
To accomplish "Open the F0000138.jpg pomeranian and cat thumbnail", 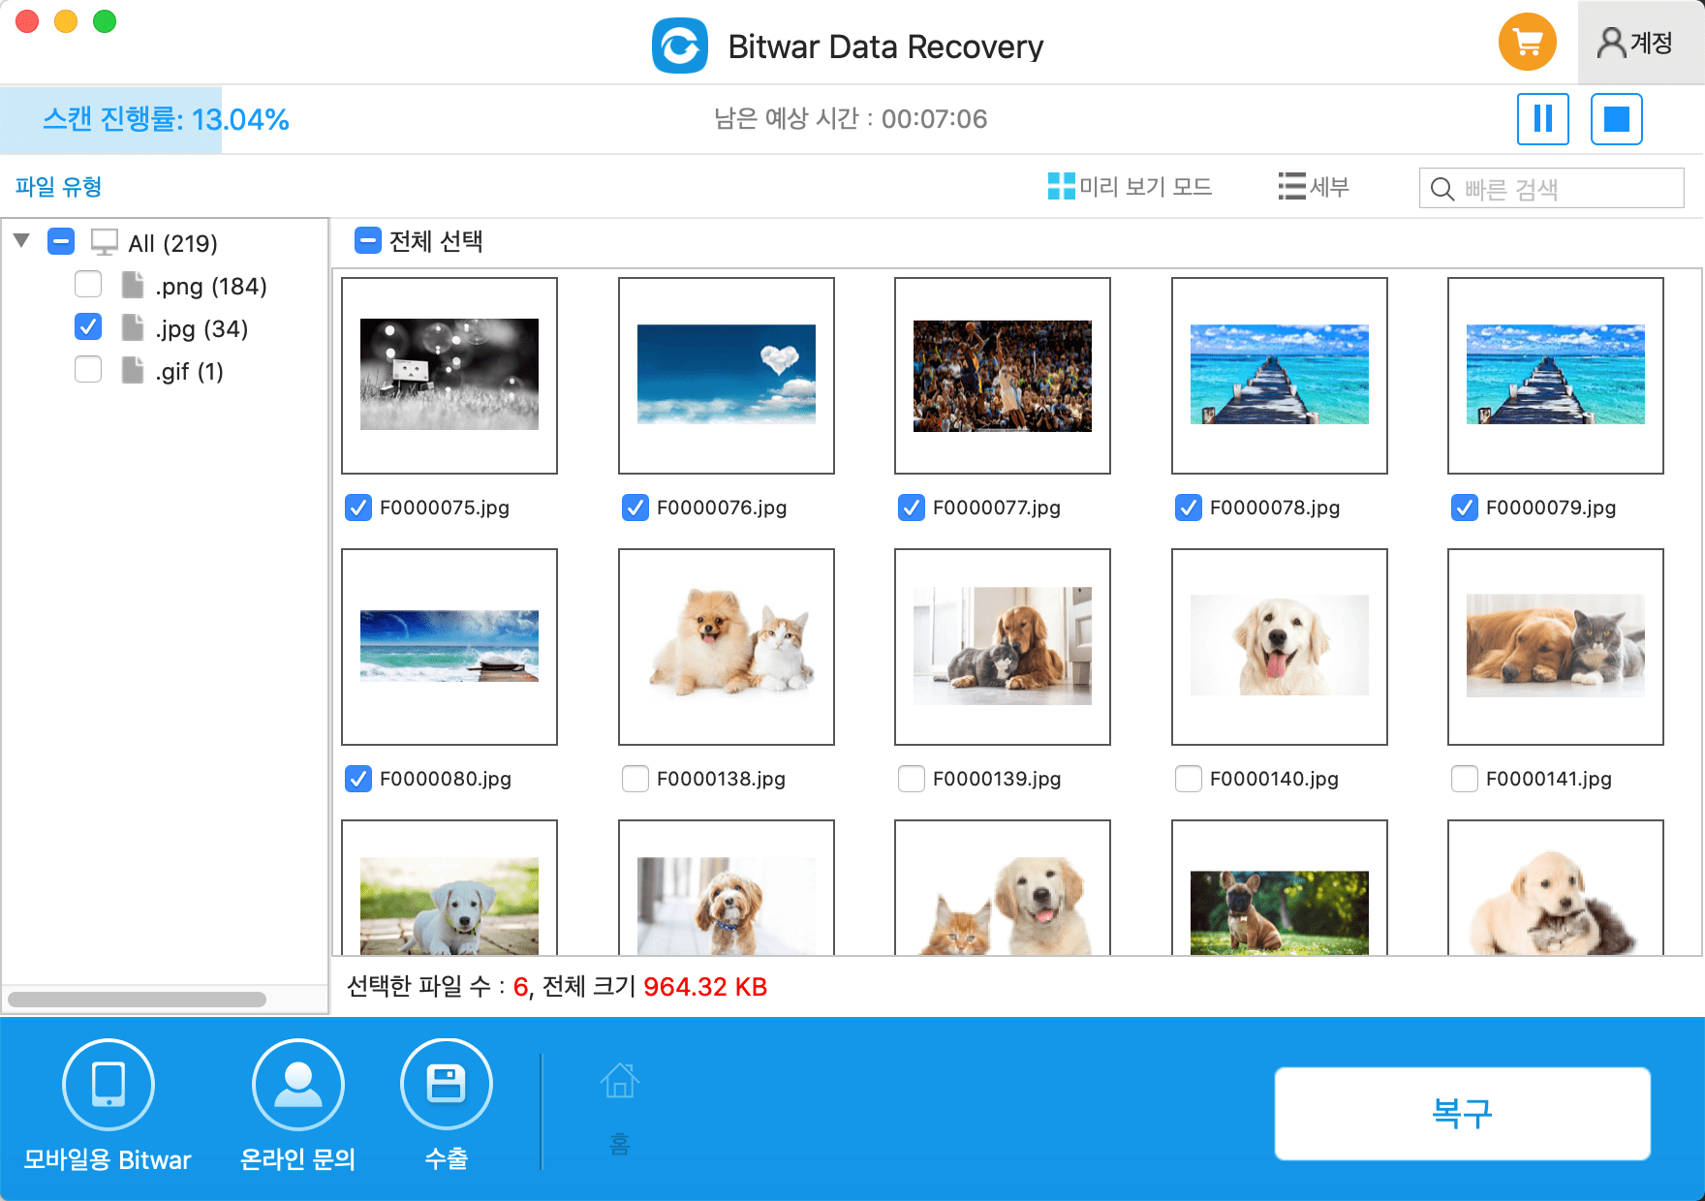I will coord(727,646).
